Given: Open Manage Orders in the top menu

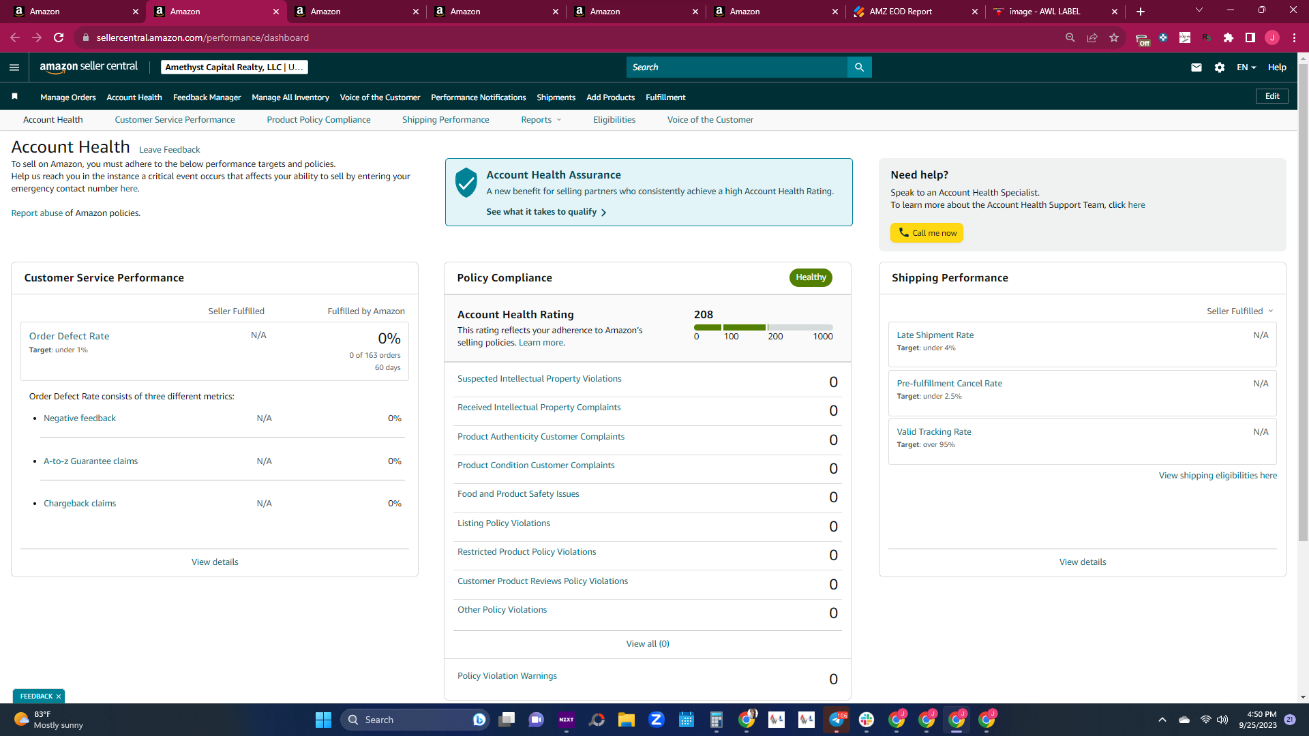Looking at the screenshot, I should tap(68, 97).
